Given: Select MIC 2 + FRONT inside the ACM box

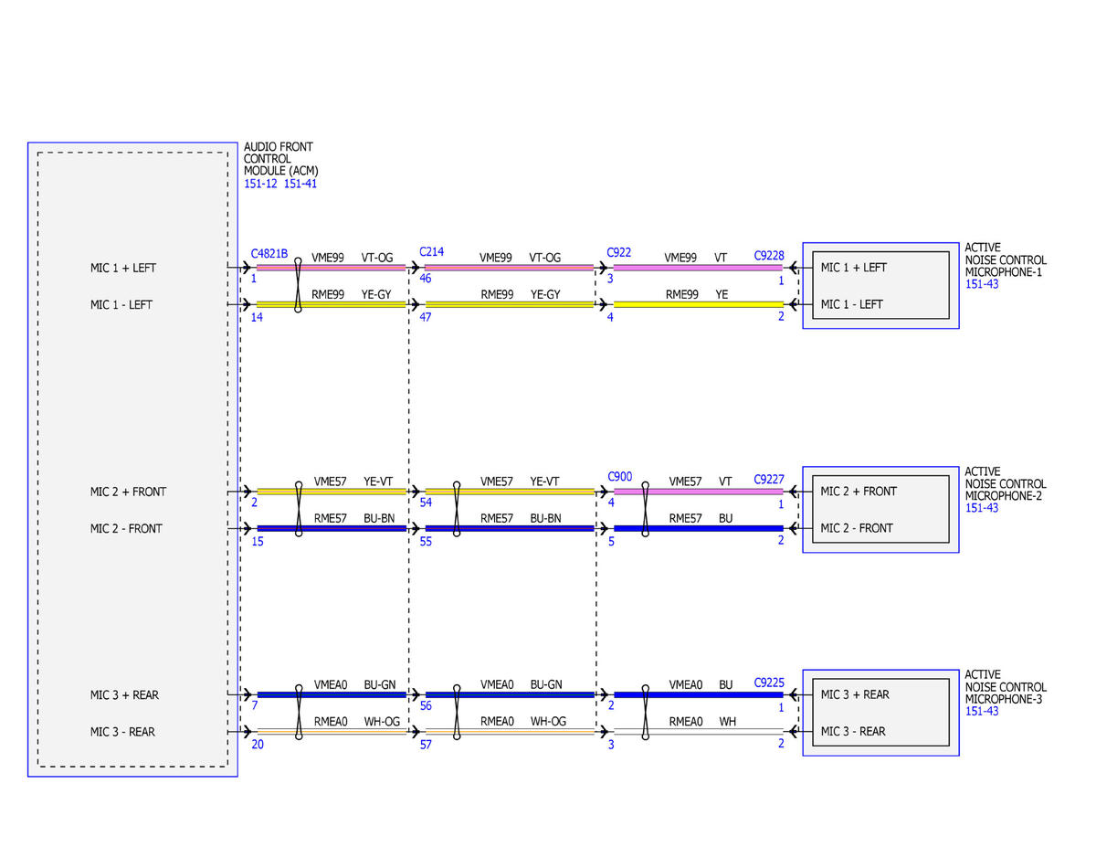Looking at the screenshot, I should (x=128, y=492).
